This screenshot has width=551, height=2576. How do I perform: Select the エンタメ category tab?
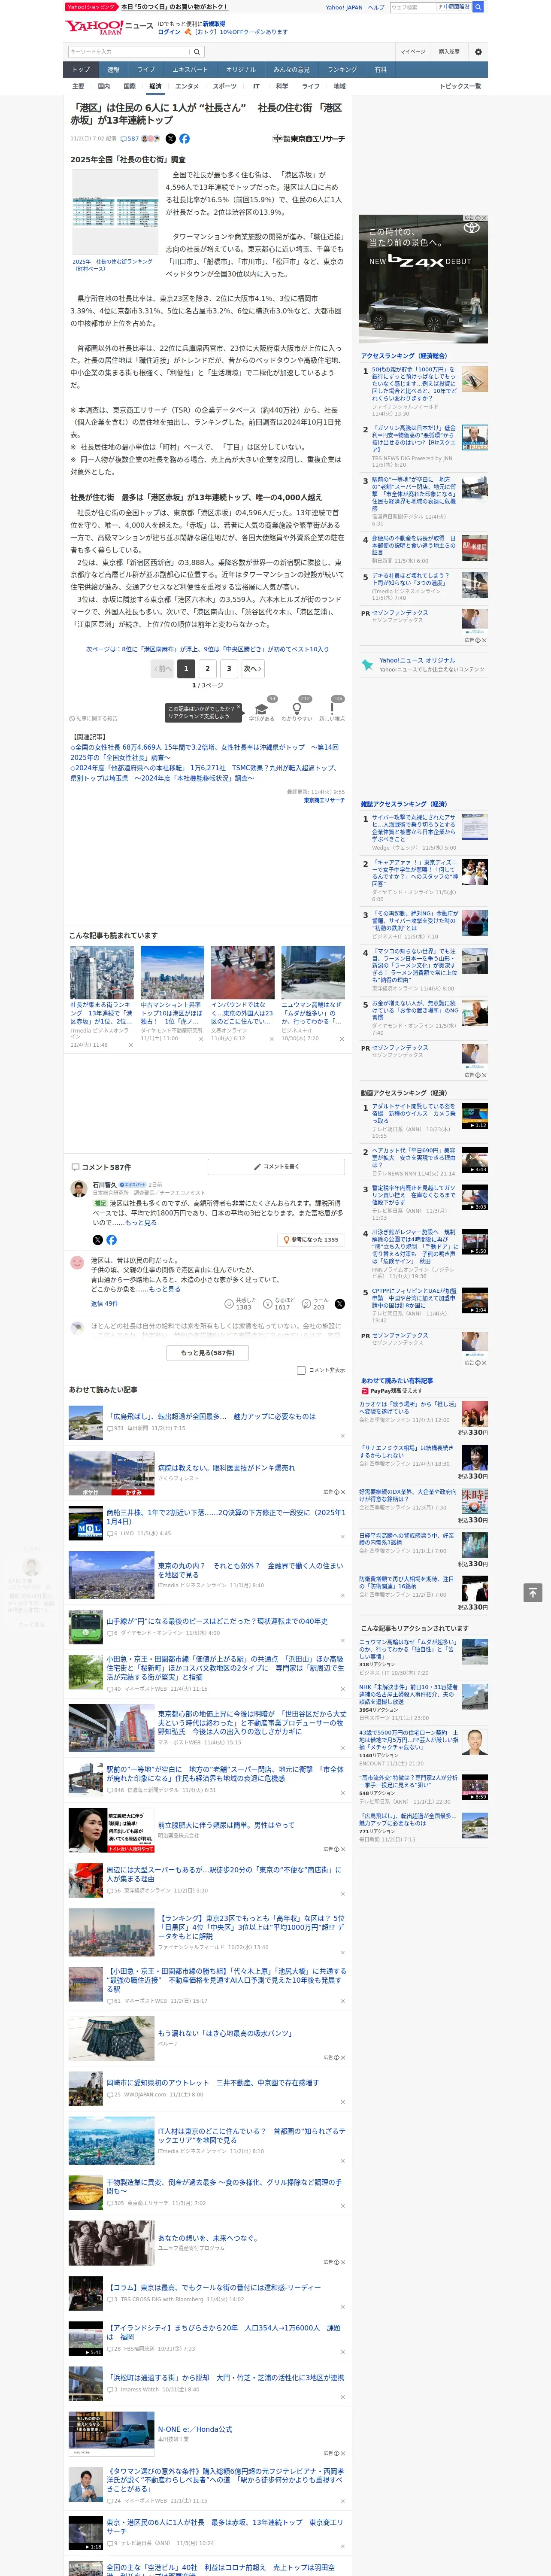pyautogui.click(x=187, y=86)
